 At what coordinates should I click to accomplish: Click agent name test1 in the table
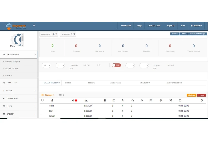pyautogui.click(x=51, y=111)
